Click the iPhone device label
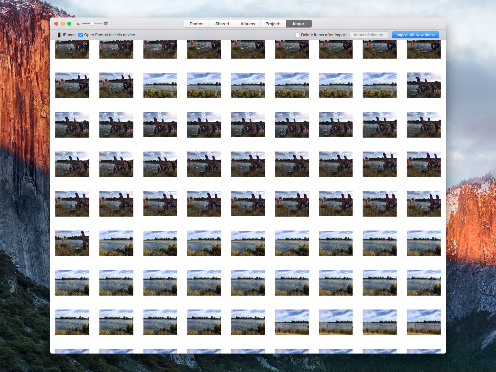 (x=69, y=35)
